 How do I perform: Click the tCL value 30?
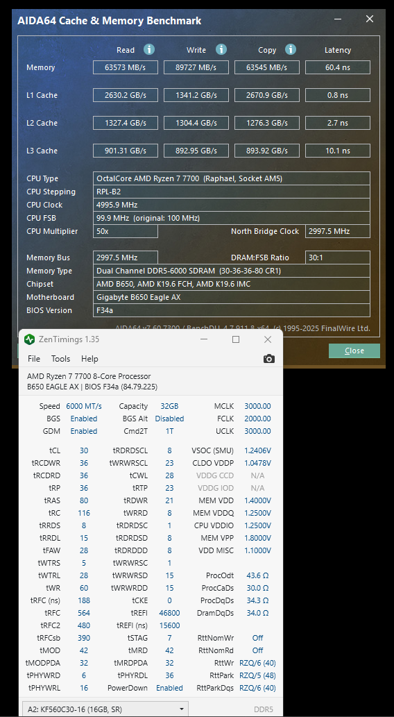coord(84,450)
